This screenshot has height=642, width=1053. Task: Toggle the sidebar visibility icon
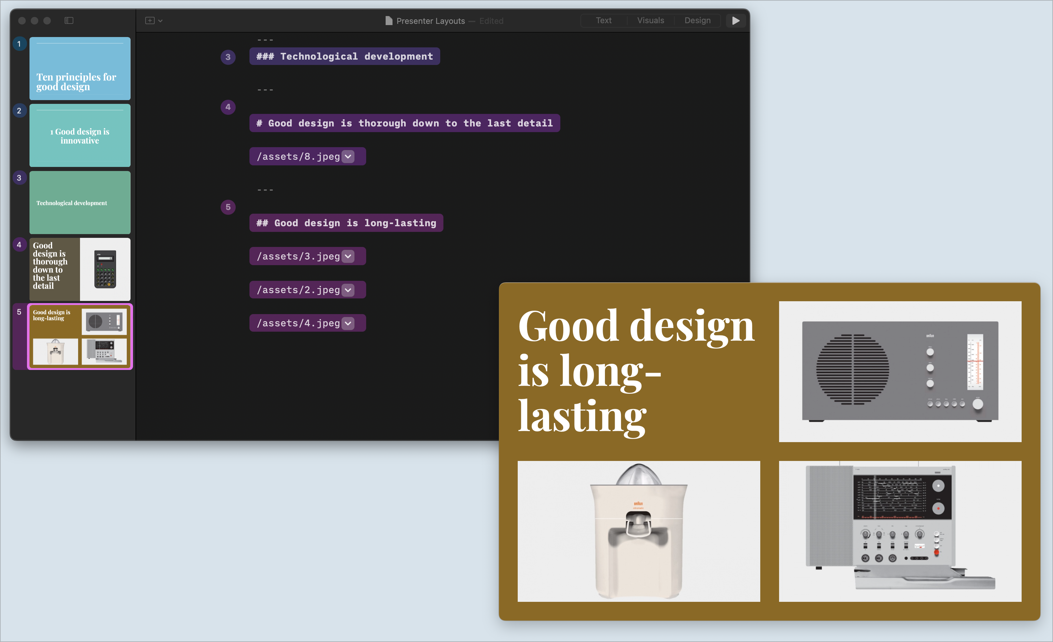[69, 20]
